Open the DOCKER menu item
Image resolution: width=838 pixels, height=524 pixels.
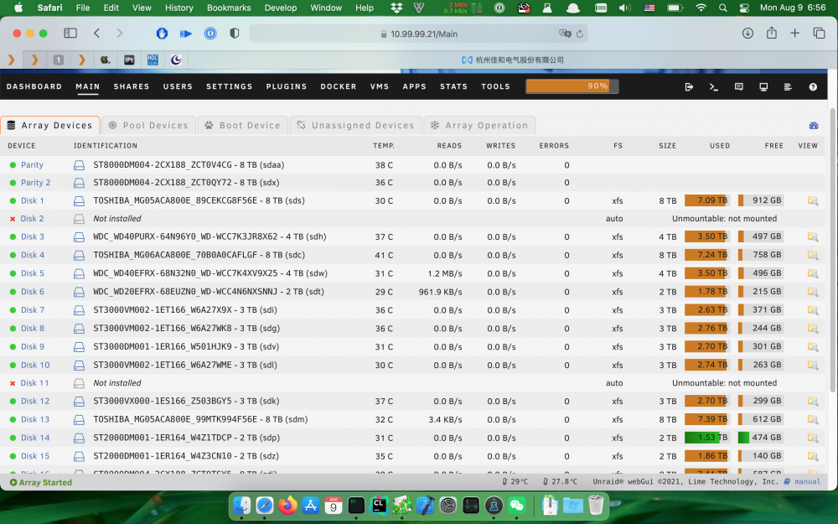coord(339,86)
